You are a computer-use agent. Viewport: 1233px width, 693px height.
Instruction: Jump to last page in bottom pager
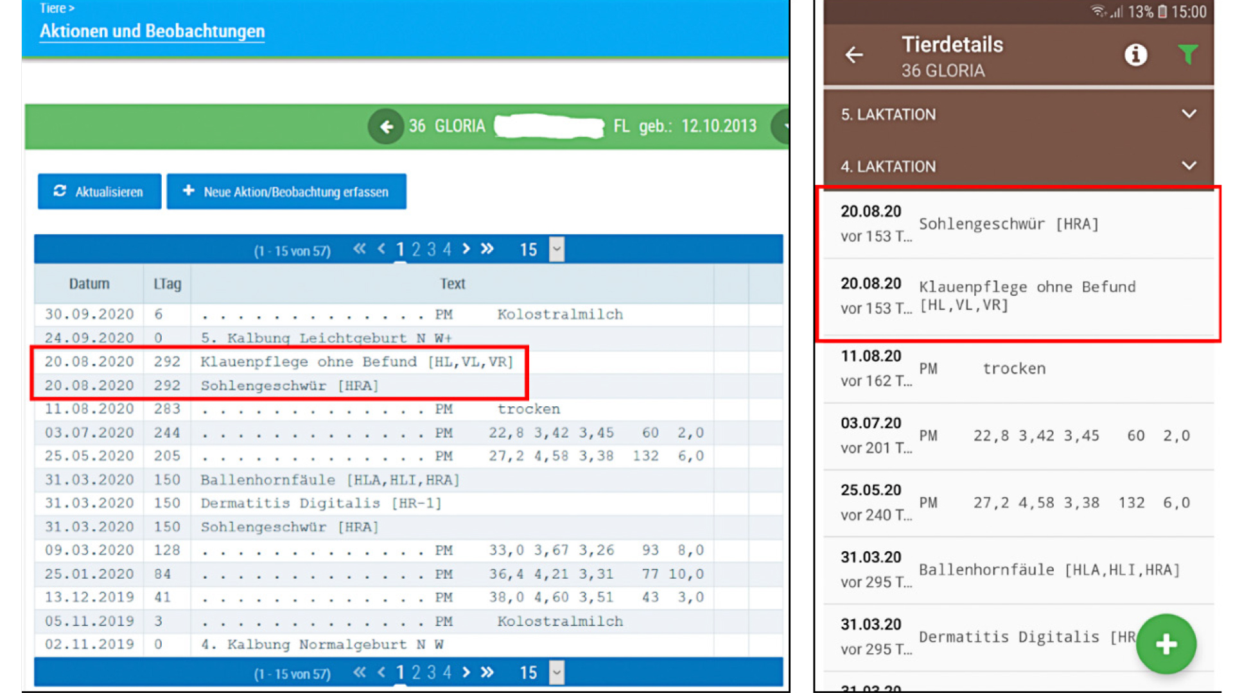(488, 672)
